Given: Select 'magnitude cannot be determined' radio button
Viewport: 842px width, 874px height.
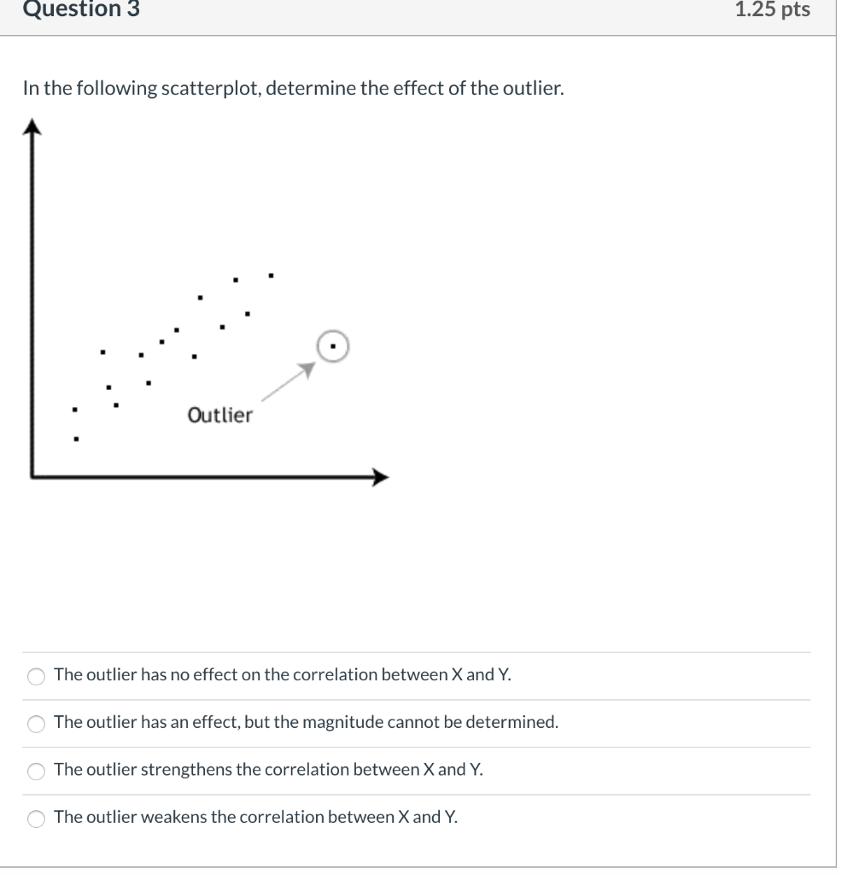Looking at the screenshot, I should [x=36, y=724].
